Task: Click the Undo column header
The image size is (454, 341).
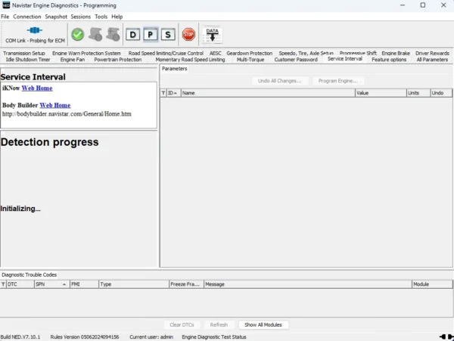Action: [441, 93]
